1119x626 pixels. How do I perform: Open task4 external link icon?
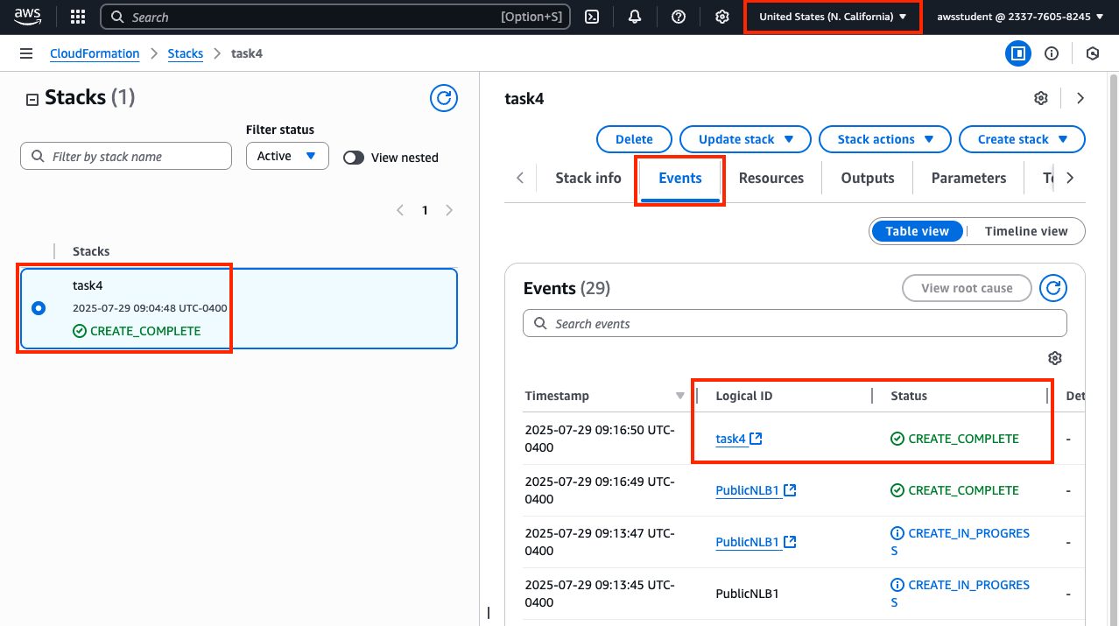757,439
